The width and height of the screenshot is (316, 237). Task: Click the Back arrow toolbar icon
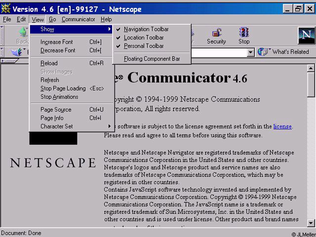[x=24, y=32]
